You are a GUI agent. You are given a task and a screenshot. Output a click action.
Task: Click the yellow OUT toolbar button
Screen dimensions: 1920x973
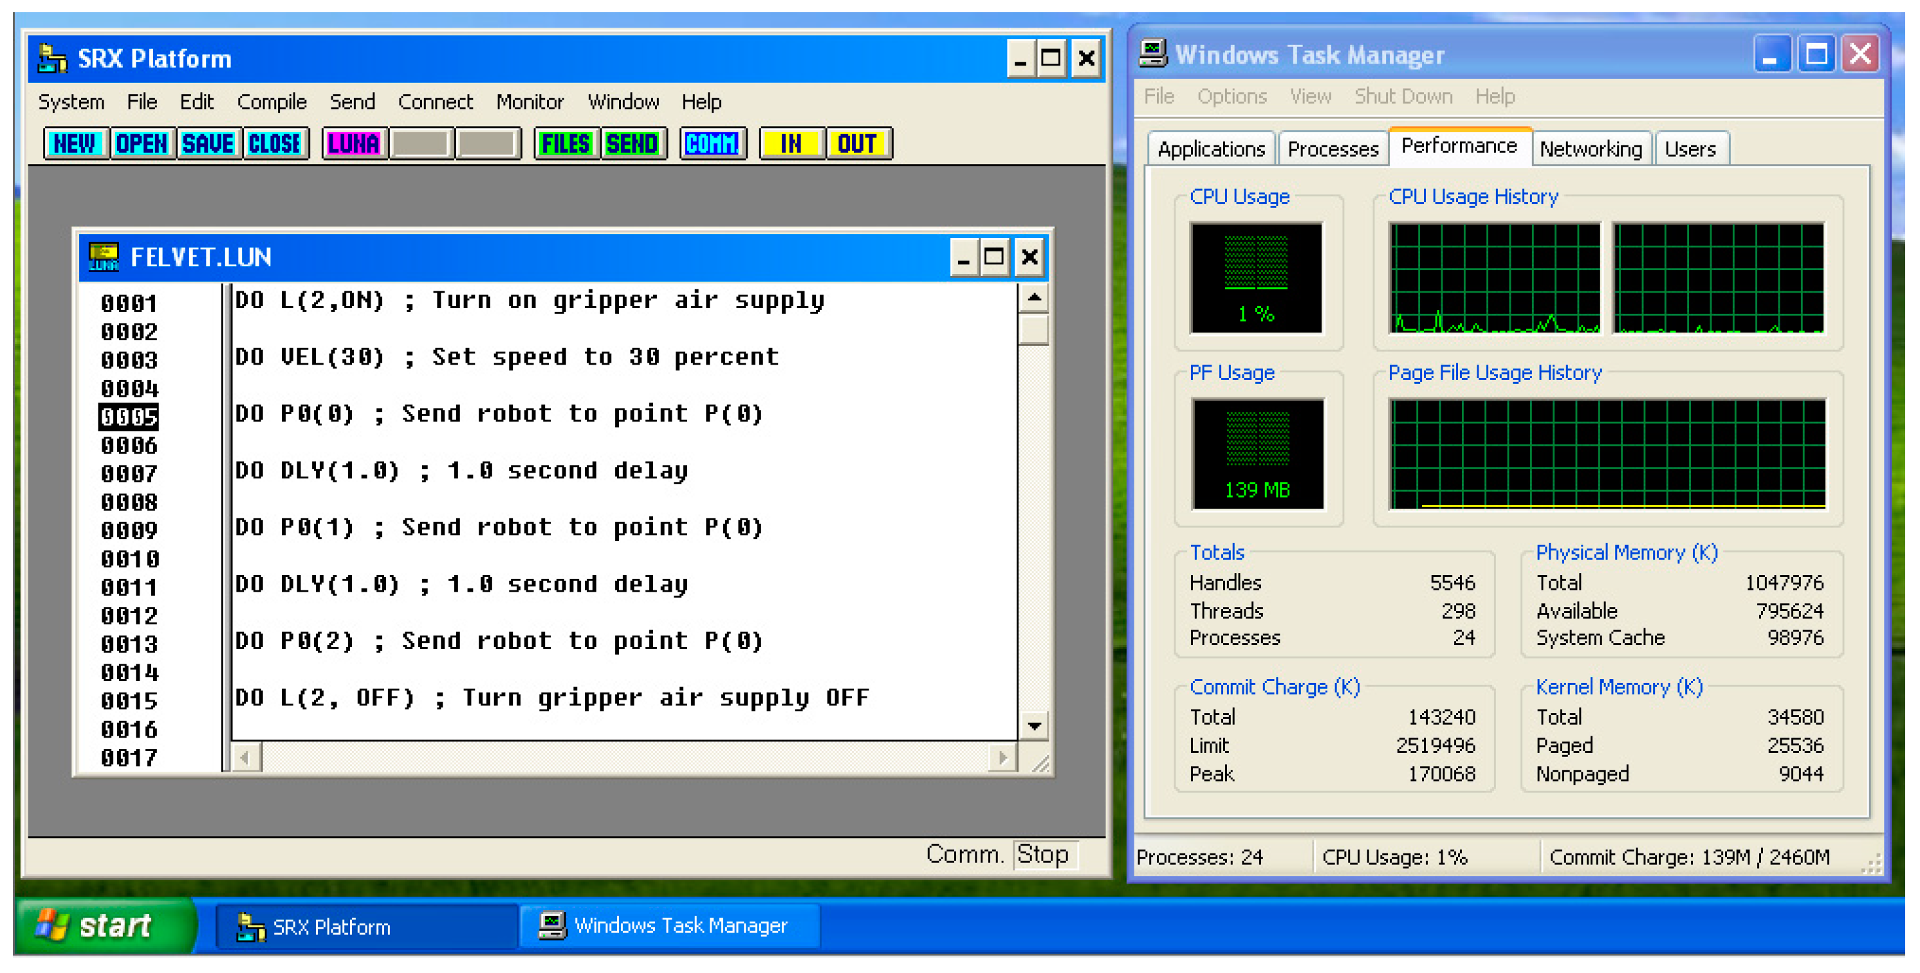pyautogui.click(x=856, y=144)
